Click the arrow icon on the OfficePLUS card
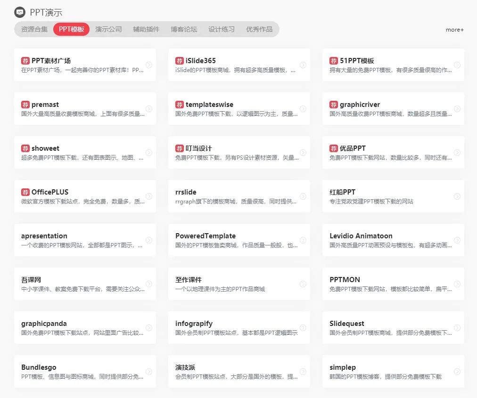Viewport: 477px width, 398px height. coord(149,196)
